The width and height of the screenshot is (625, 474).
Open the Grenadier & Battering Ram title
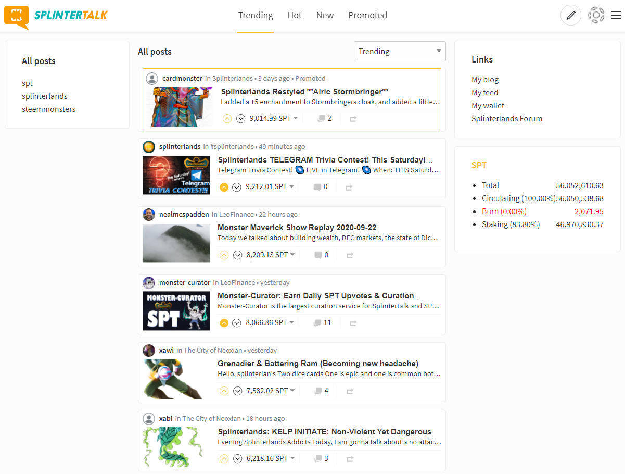coord(318,364)
